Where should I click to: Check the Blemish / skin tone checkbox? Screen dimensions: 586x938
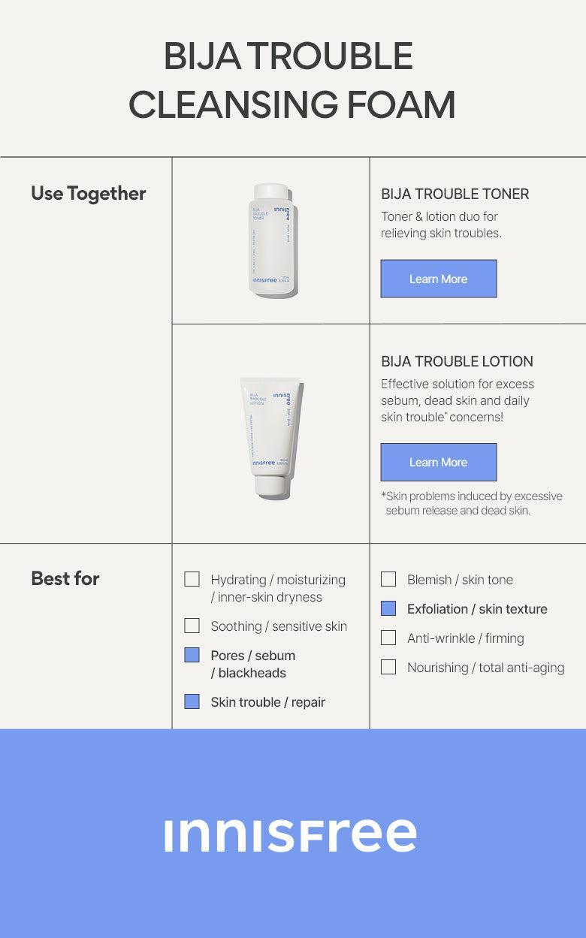click(x=388, y=579)
